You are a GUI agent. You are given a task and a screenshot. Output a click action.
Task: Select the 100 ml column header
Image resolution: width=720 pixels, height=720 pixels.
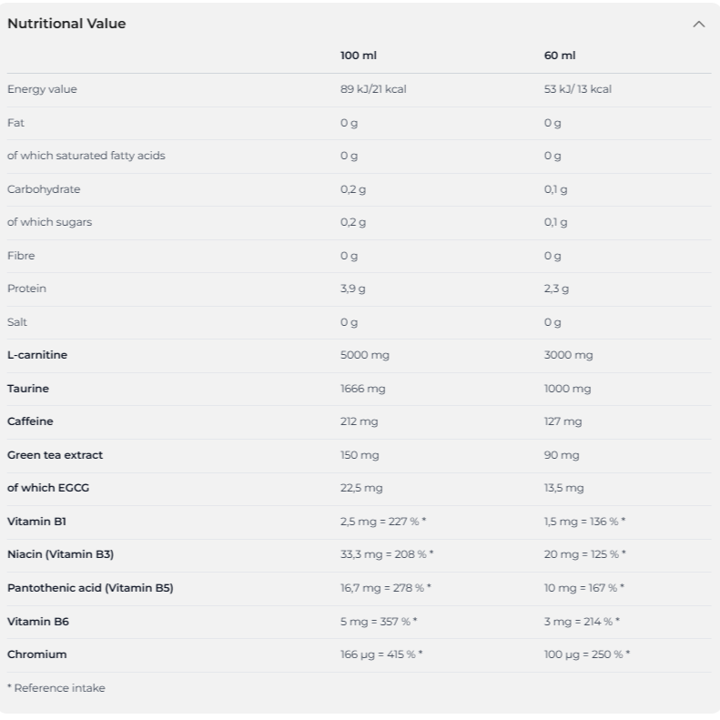click(x=358, y=56)
